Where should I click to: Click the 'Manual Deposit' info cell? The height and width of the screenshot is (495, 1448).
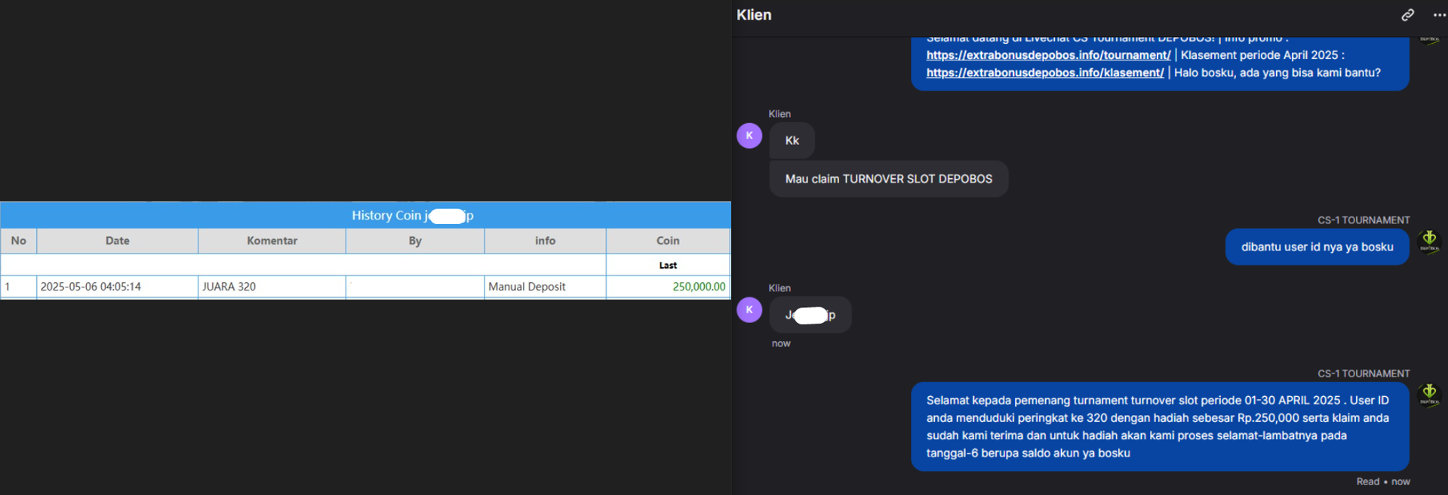click(x=545, y=287)
